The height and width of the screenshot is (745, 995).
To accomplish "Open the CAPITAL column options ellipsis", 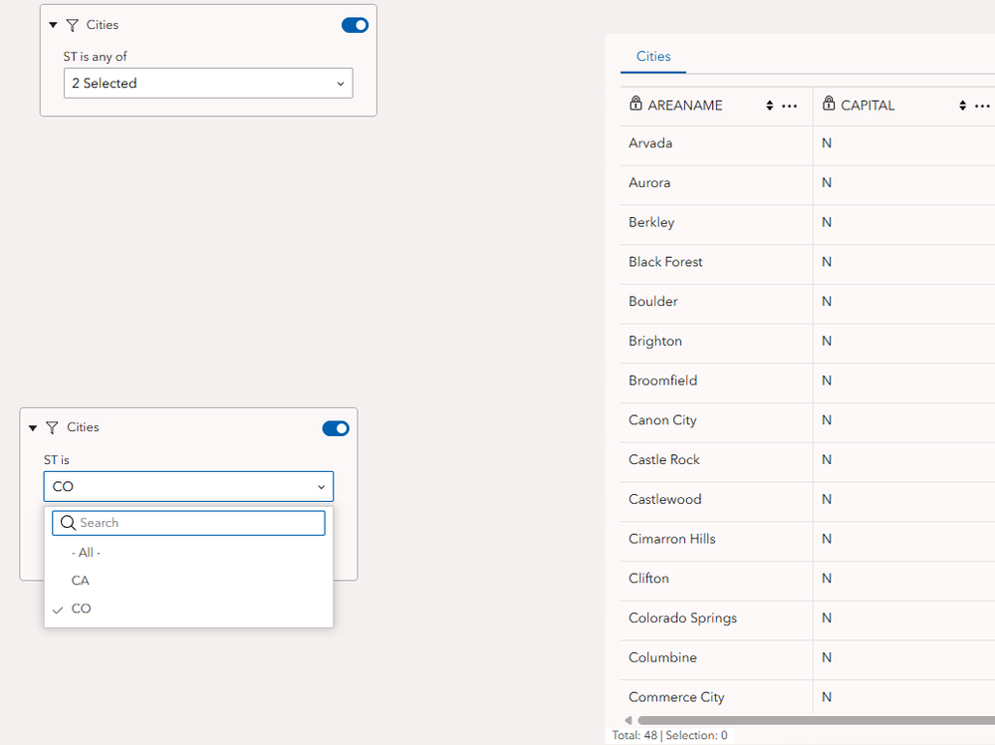I will coord(982,106).
